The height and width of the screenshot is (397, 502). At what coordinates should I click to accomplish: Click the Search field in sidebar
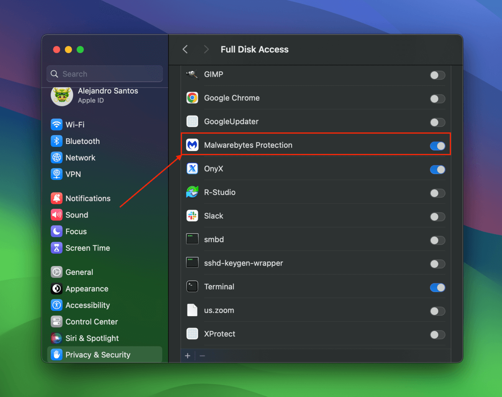click(x=105, y=74)
